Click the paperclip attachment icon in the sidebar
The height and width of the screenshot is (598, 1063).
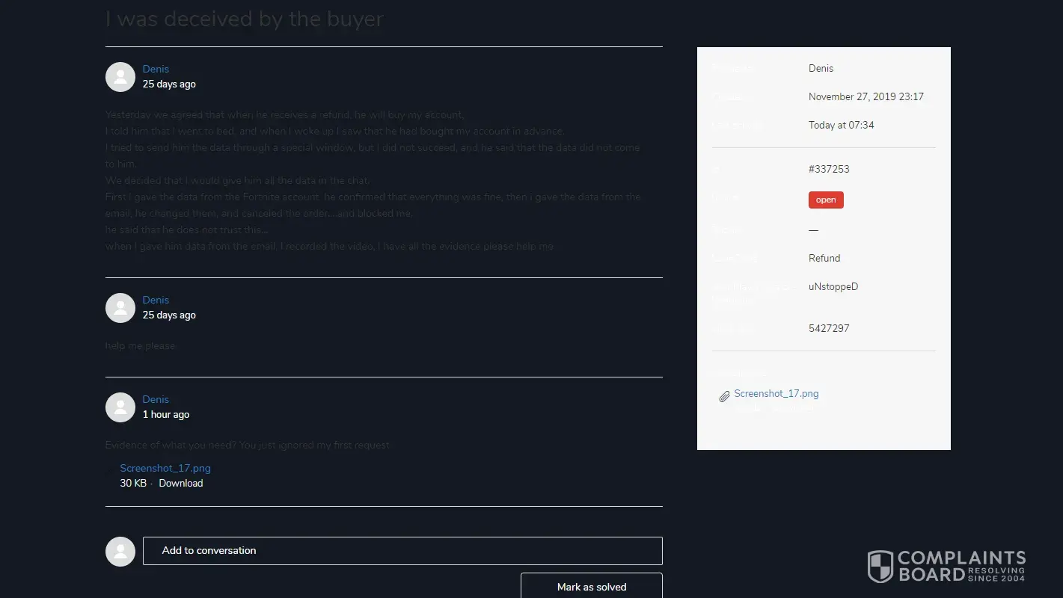(724, 396)
